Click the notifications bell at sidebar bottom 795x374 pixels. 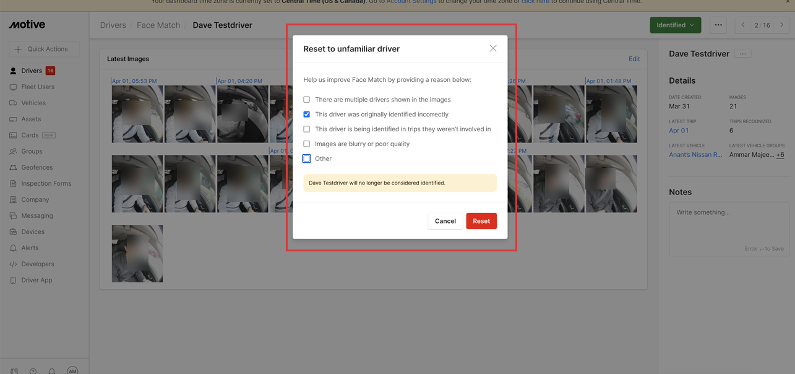point(52,371)
